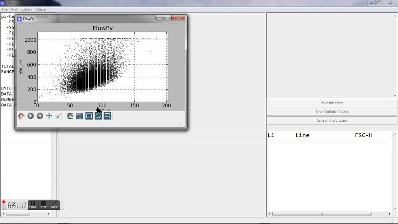Screen dimensions: 398x224
Task: Close the FlowPy plot window
Action: (x=178, y=18)
